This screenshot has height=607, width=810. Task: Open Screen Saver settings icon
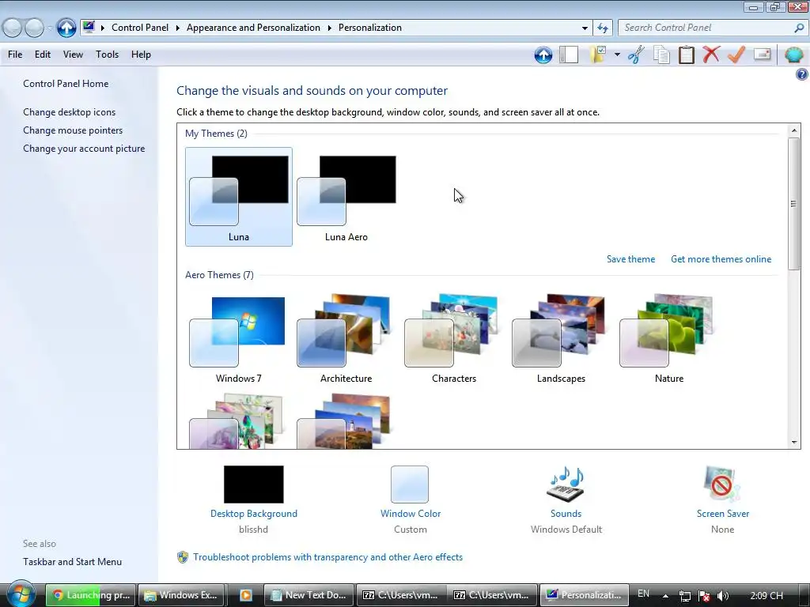point(722,484)
